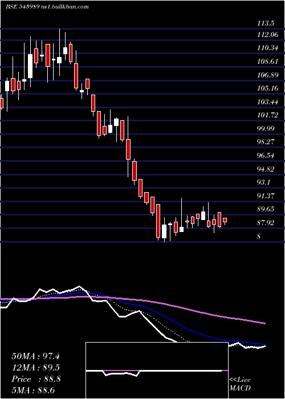Click the 93.1 price axis label
Screen dimensions: 285x399
pos(263,182)
